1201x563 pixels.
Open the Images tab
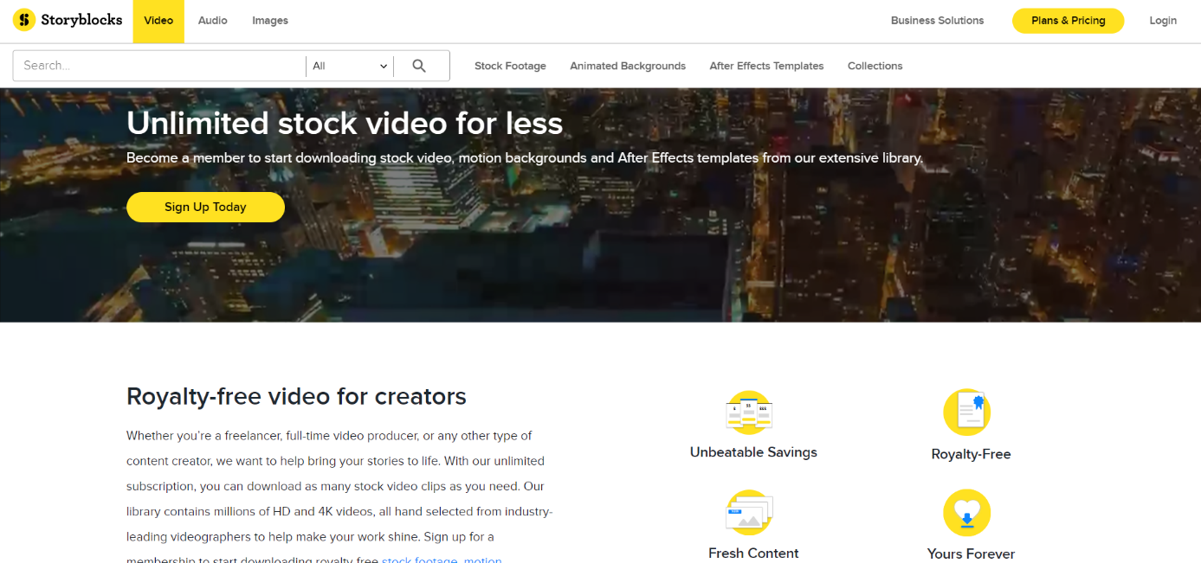point(270,21)
